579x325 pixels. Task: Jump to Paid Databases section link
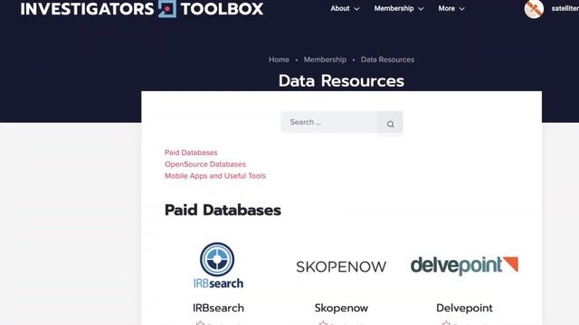191,153
